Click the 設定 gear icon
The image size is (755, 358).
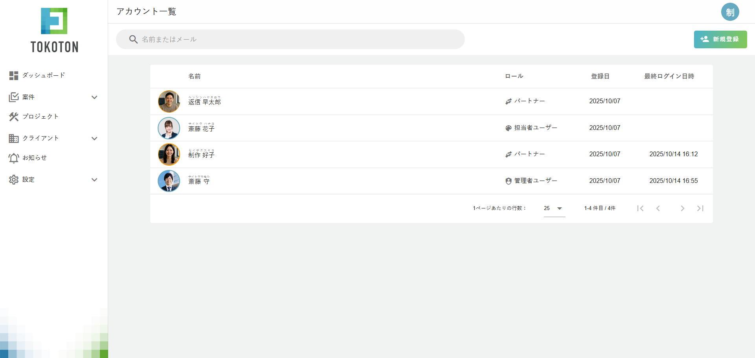(14, 180)
